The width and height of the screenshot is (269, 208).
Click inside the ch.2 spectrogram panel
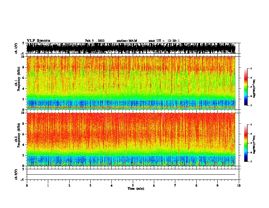pyautogui.click(x=131, y=139)
